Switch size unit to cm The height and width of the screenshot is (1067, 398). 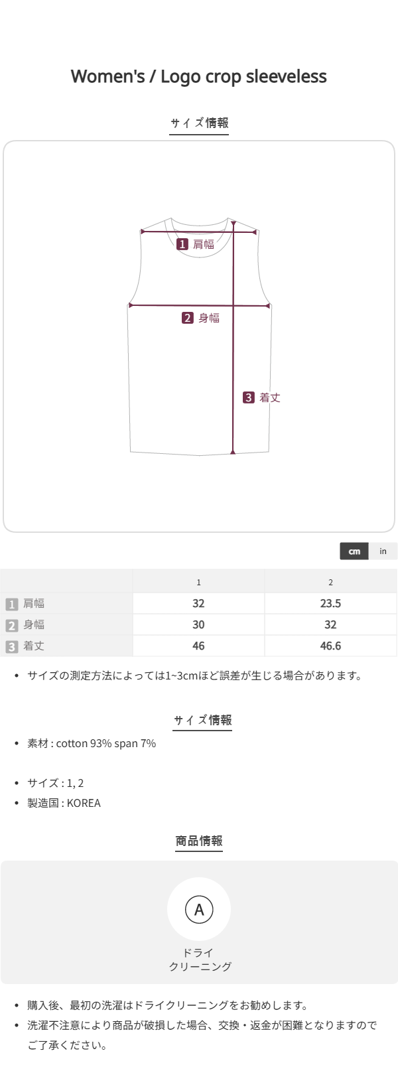pyautogui.click(x=354, y=551)
